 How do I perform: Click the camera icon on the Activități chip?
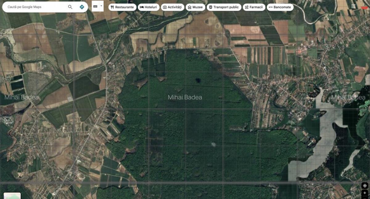click(165, 7)
